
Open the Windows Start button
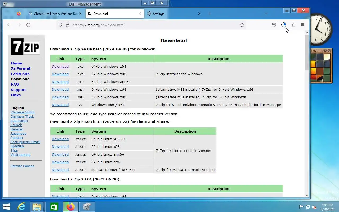click(6, 206)
